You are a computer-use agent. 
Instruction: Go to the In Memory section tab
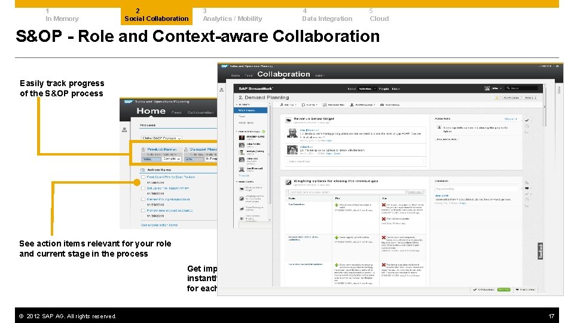pyautogui.click(x=62, y=16)
